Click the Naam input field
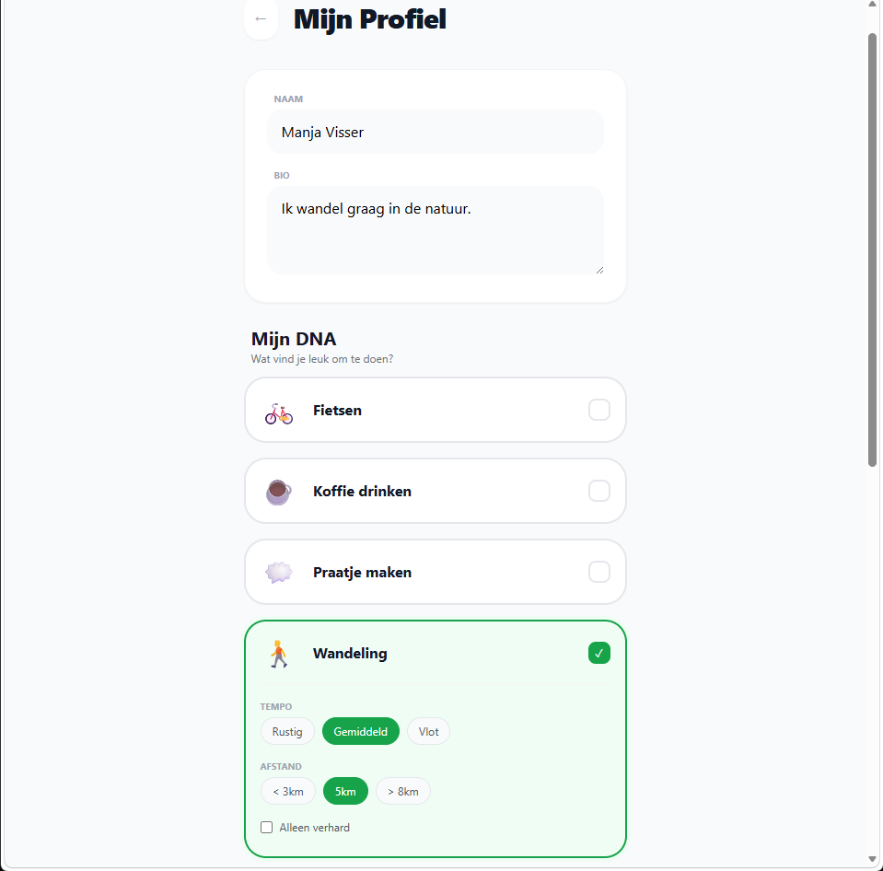The height and width of the screenshot is (871, 883). 436,132
